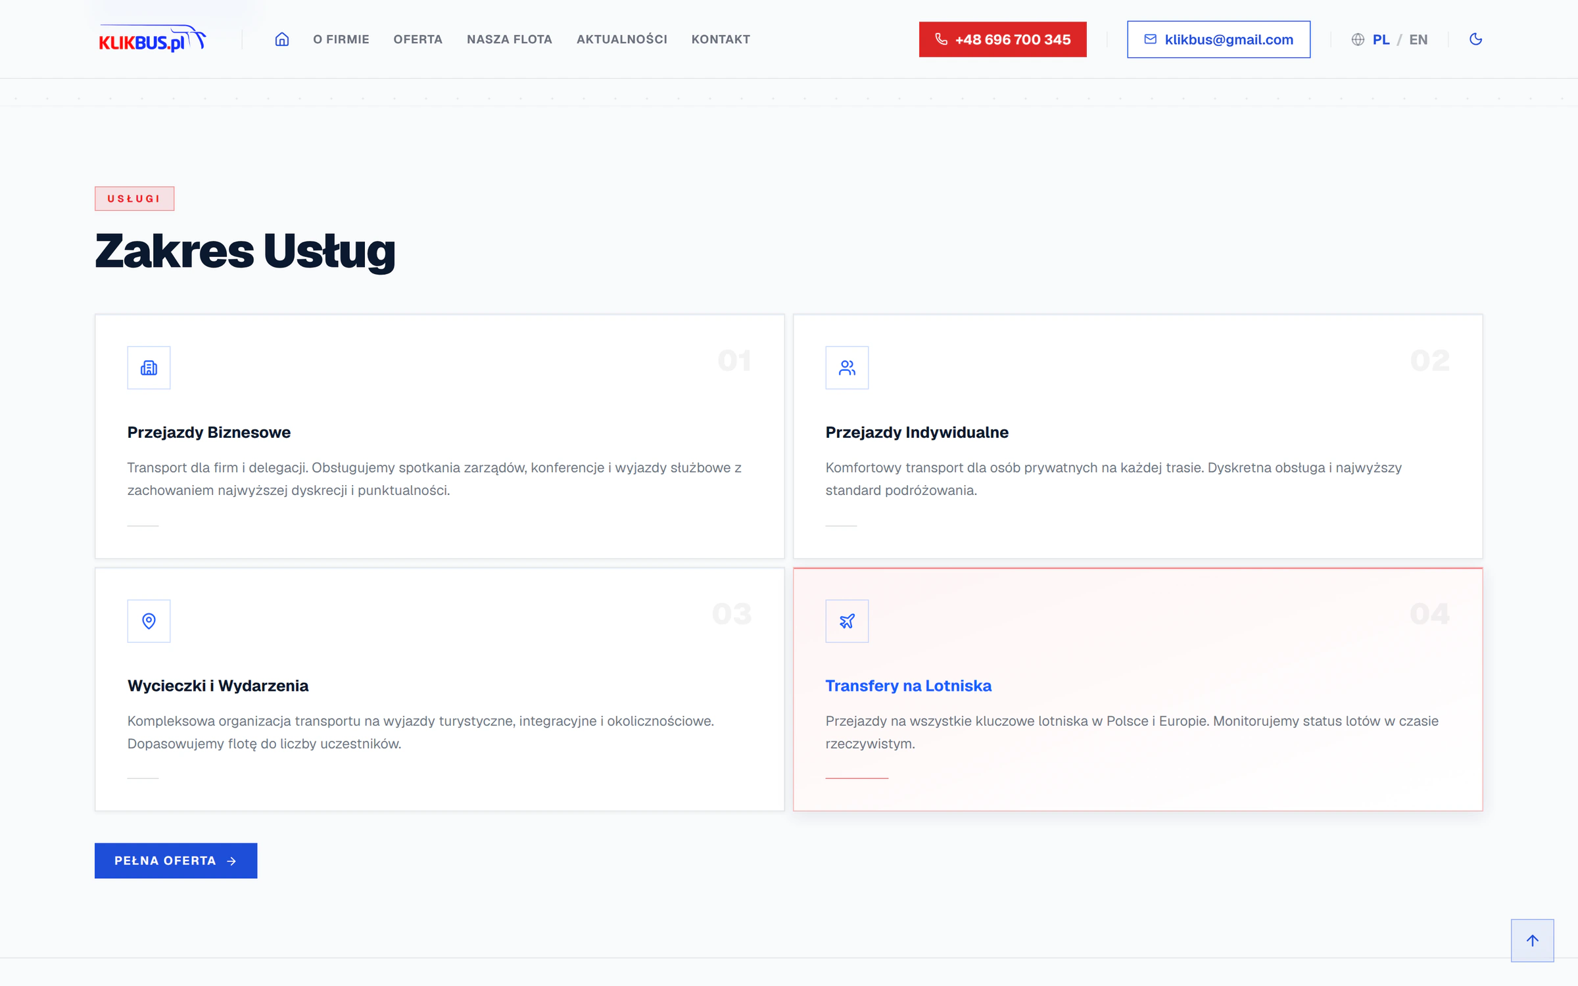Open the Wycieczki i Wydarzenia card title
This screenshot has height=986, width=1578.
[x=218, y=686]
